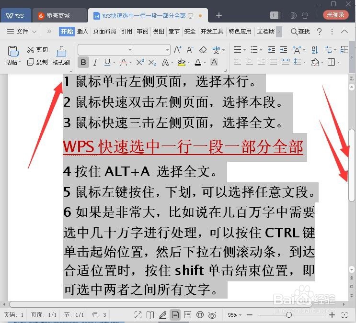Click the Paste clipboard icon
Screen dimensions: 356x323
(13, 51)
